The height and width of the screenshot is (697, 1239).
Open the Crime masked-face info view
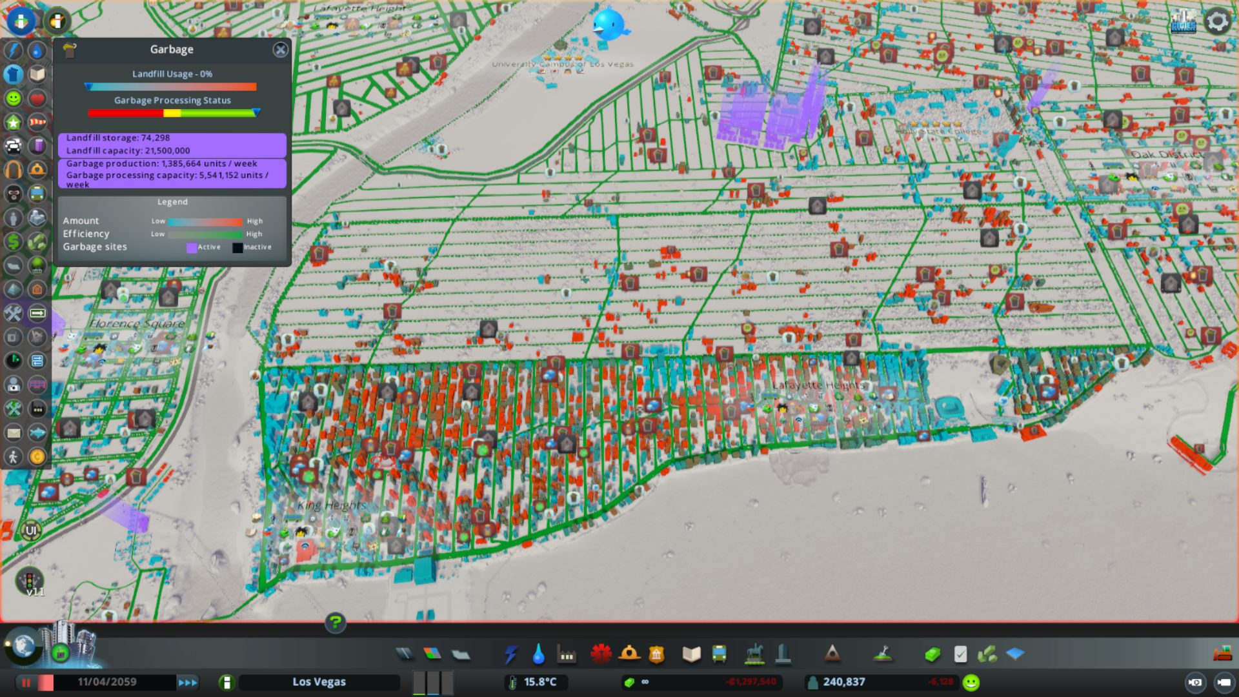tap(14, 194)
